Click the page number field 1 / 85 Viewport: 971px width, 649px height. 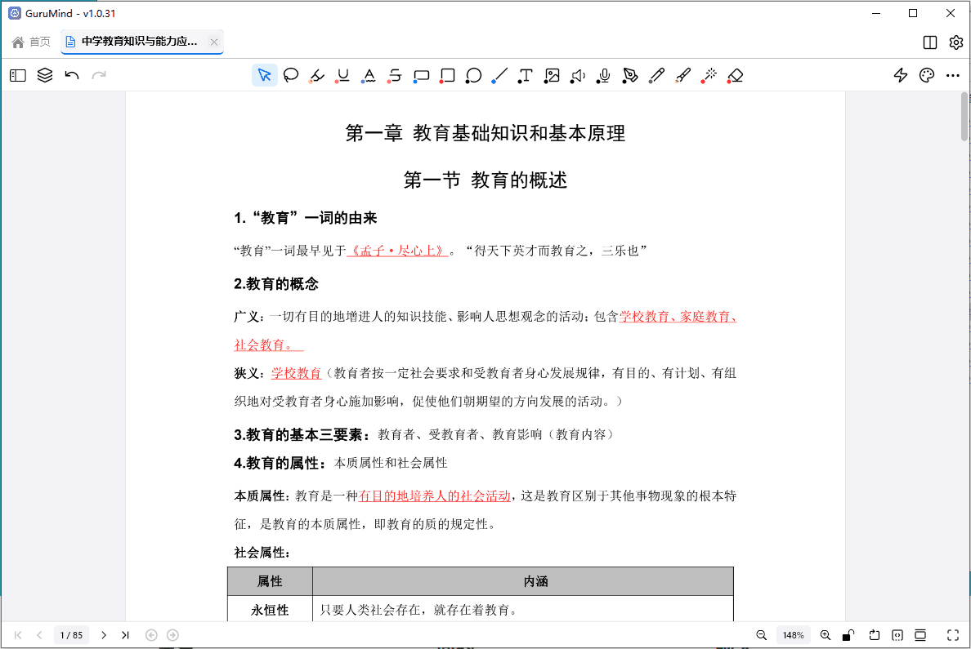(x=72, y=635)
